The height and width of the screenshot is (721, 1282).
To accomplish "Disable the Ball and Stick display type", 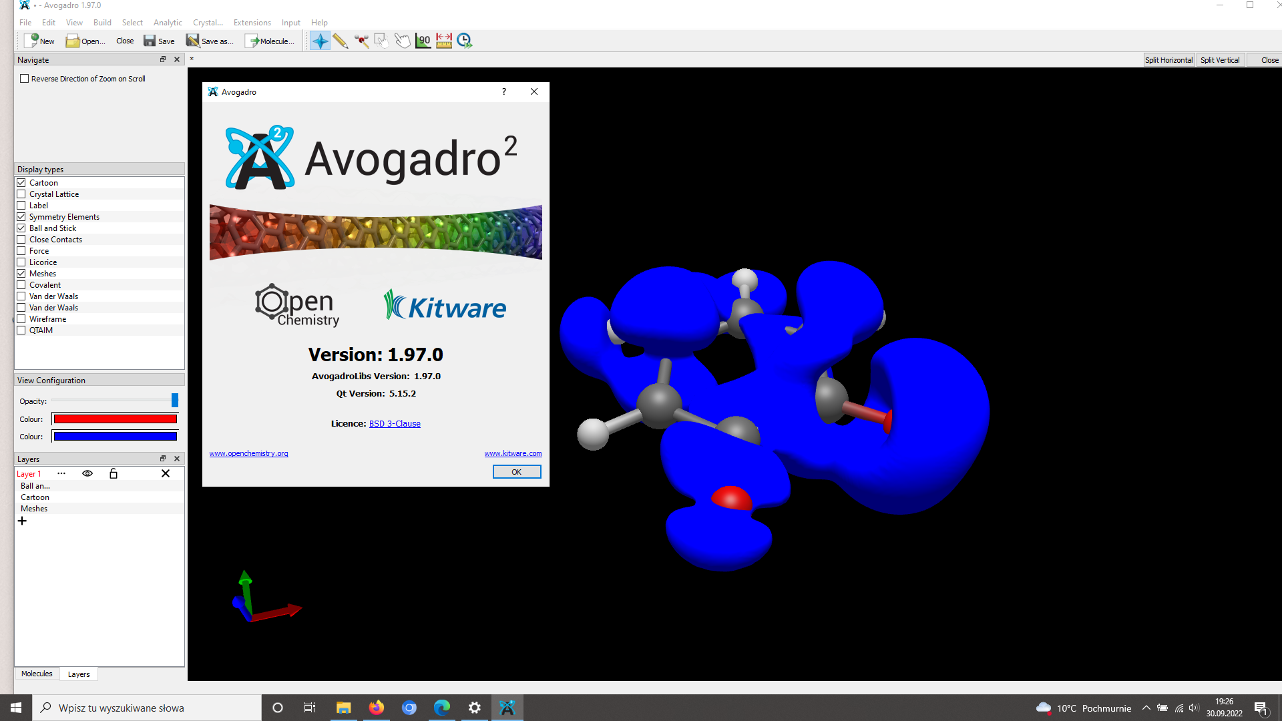I will 21,228.
